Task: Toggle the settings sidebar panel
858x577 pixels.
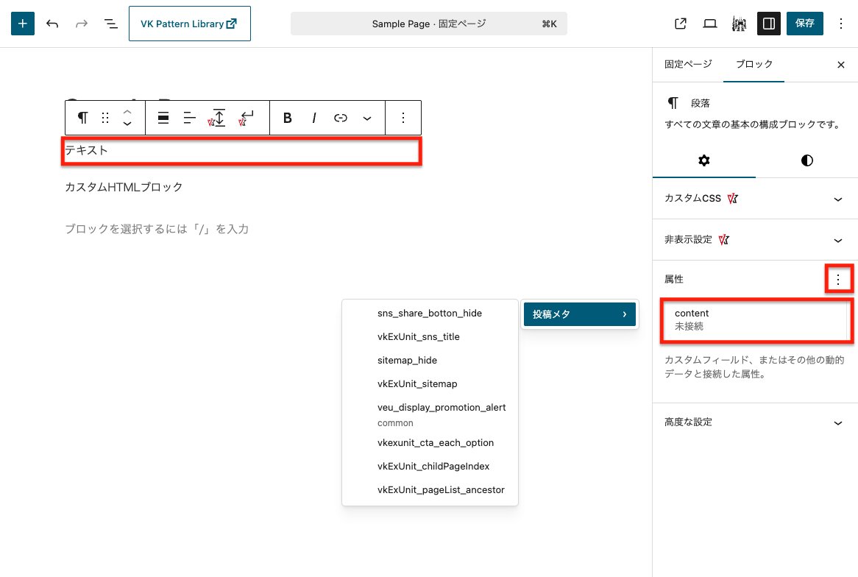Action: [769, 24]
